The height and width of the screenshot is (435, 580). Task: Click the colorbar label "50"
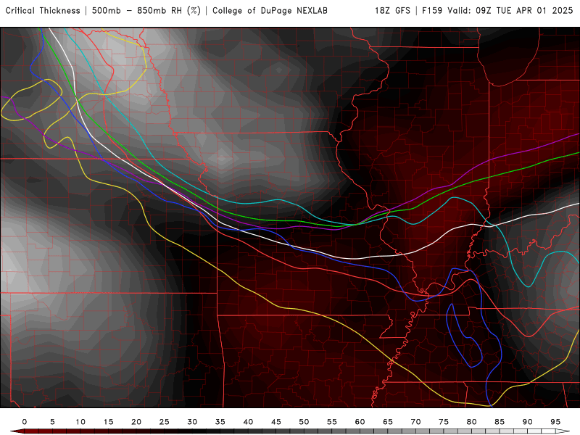coord(304,422)
